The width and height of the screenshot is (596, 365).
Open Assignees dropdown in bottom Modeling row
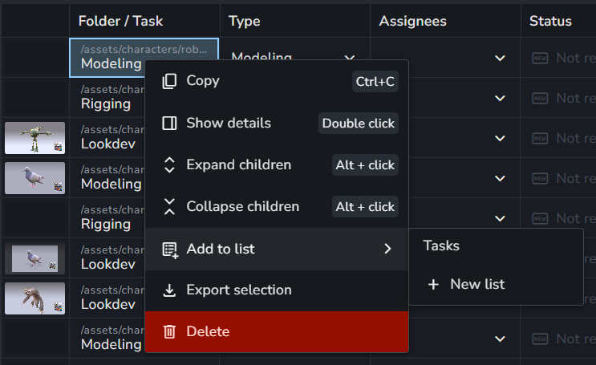tap(500, 339)
